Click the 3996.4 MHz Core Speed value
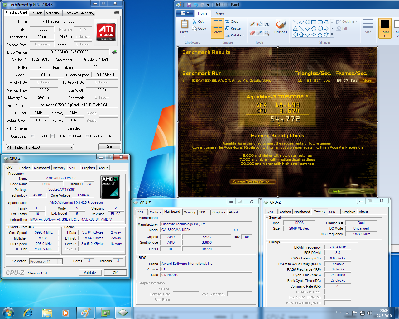This screenshot has width=399, height=319. pyautogui.click(x=44, y=233)
